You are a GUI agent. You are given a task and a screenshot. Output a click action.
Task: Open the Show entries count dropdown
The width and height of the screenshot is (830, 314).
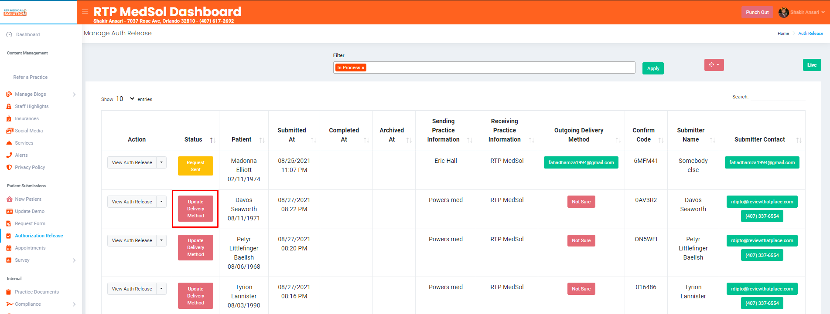click(125, 99)
